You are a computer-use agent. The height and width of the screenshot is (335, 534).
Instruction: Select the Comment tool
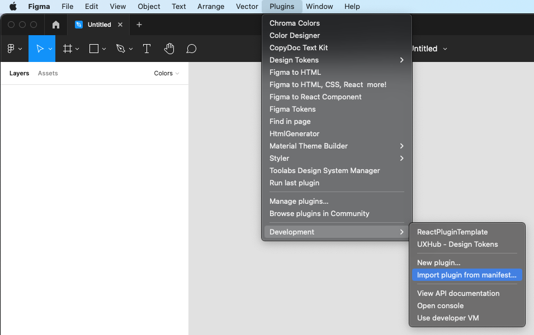pos(191,49)
